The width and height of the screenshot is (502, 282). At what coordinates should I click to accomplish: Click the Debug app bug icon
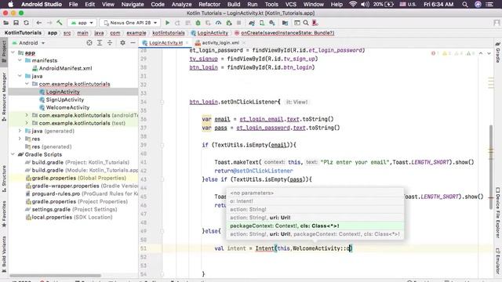tap(198, 23)
